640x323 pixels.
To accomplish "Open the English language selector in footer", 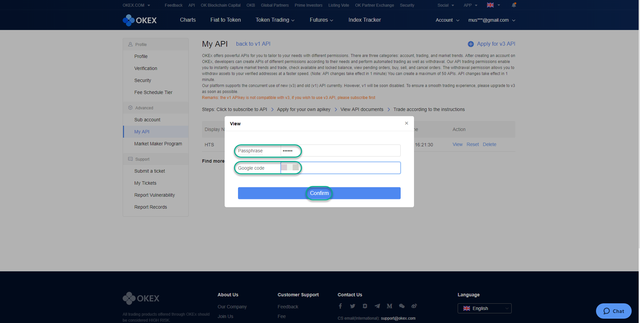I will coord(484,308).
